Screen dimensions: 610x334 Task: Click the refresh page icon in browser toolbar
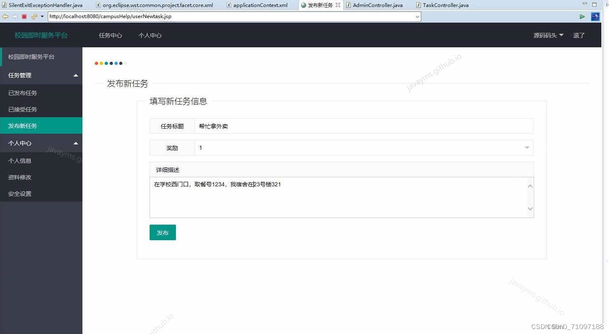coord(34,16)
